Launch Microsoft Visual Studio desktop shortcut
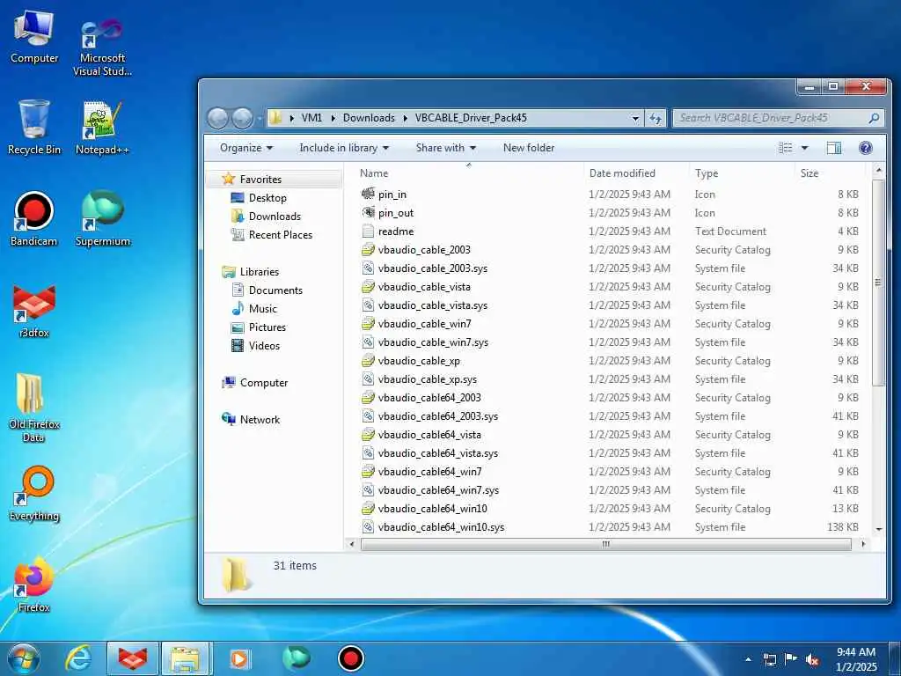 point(102,46)
